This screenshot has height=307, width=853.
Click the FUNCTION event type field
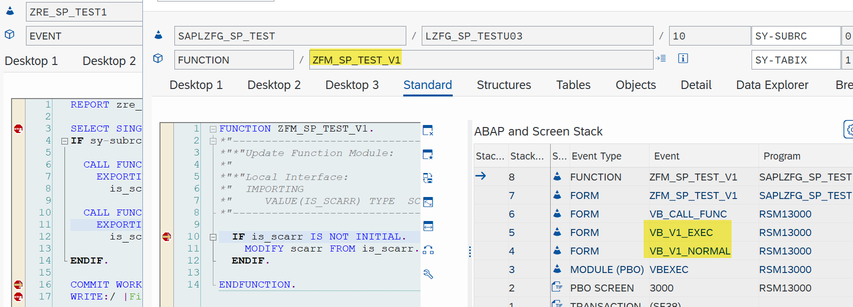pos(234,60)
